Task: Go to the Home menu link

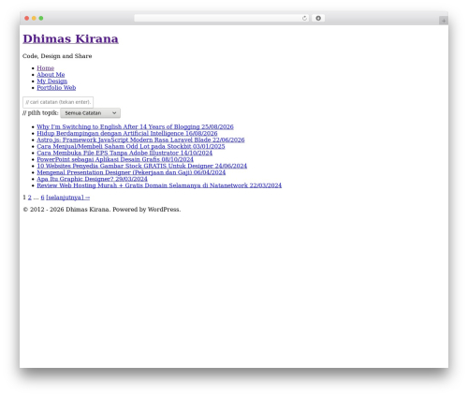Action: [x=46, y=68]
